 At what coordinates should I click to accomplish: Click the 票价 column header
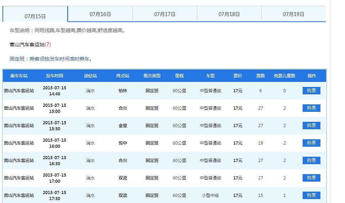tap(238, 76)
